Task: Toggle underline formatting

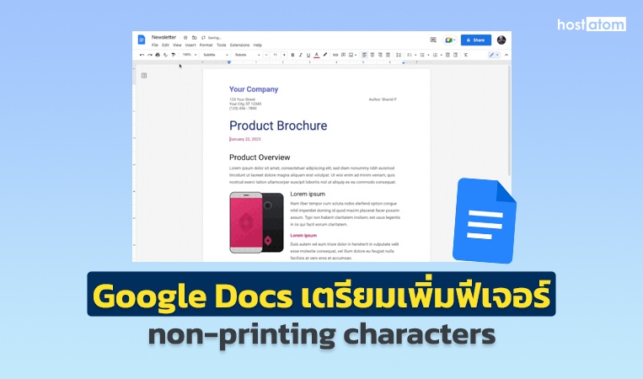Action: (308, 55)
